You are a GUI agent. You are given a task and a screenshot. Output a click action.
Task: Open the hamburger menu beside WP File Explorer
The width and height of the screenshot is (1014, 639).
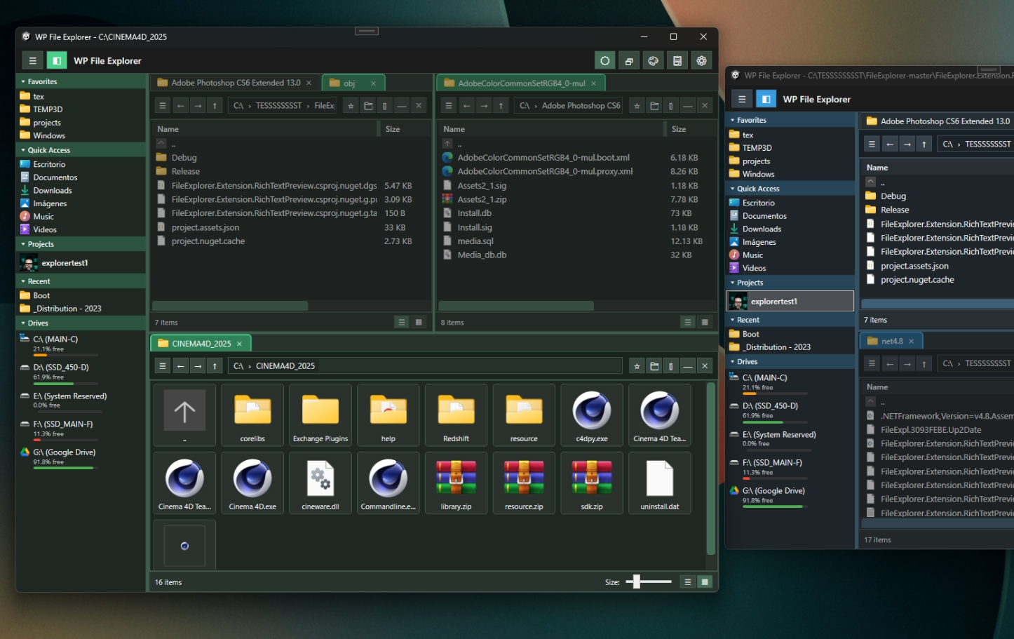32,61
